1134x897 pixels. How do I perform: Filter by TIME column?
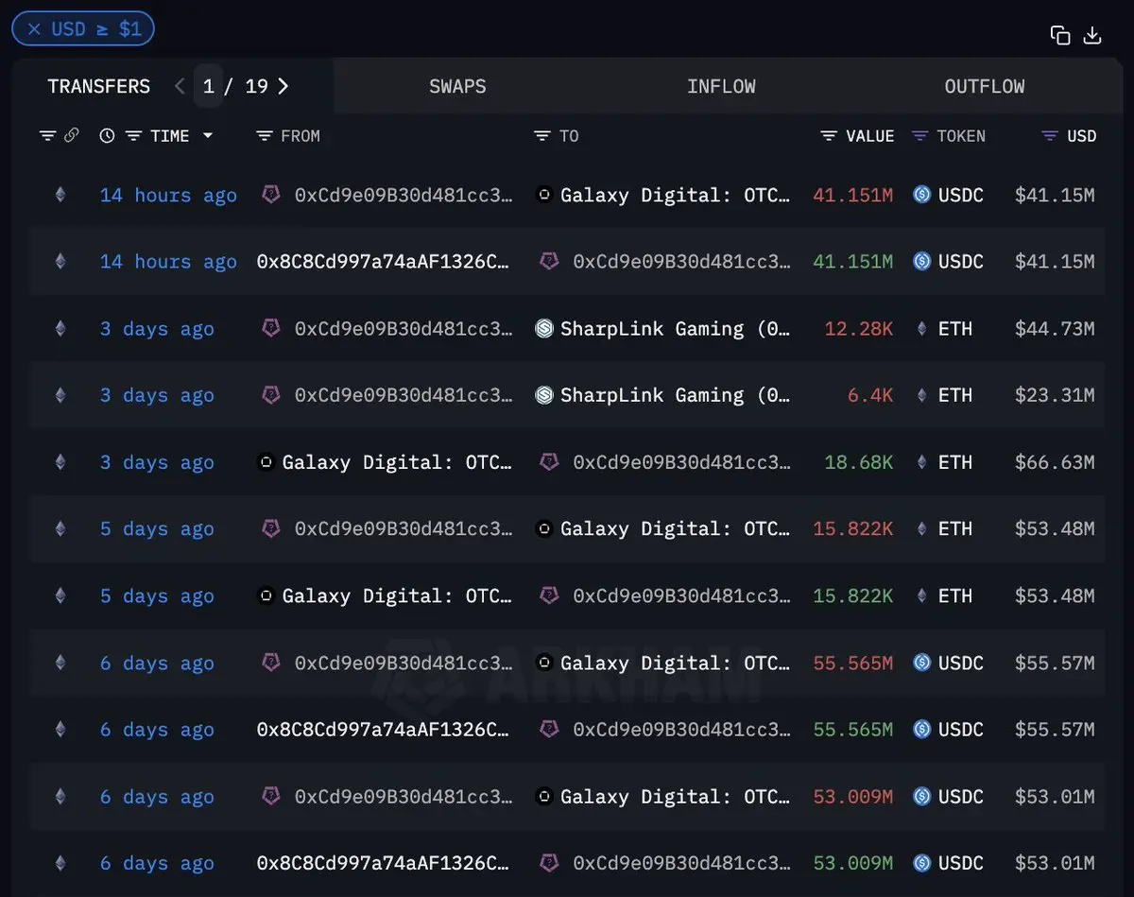click(x=134, y=136)
